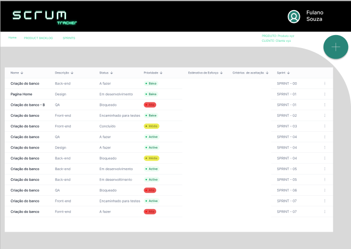The width and height of the screenshot is (351, 249).
Task: Click Média badge on the Concluído row
Action: click(151, 126)
